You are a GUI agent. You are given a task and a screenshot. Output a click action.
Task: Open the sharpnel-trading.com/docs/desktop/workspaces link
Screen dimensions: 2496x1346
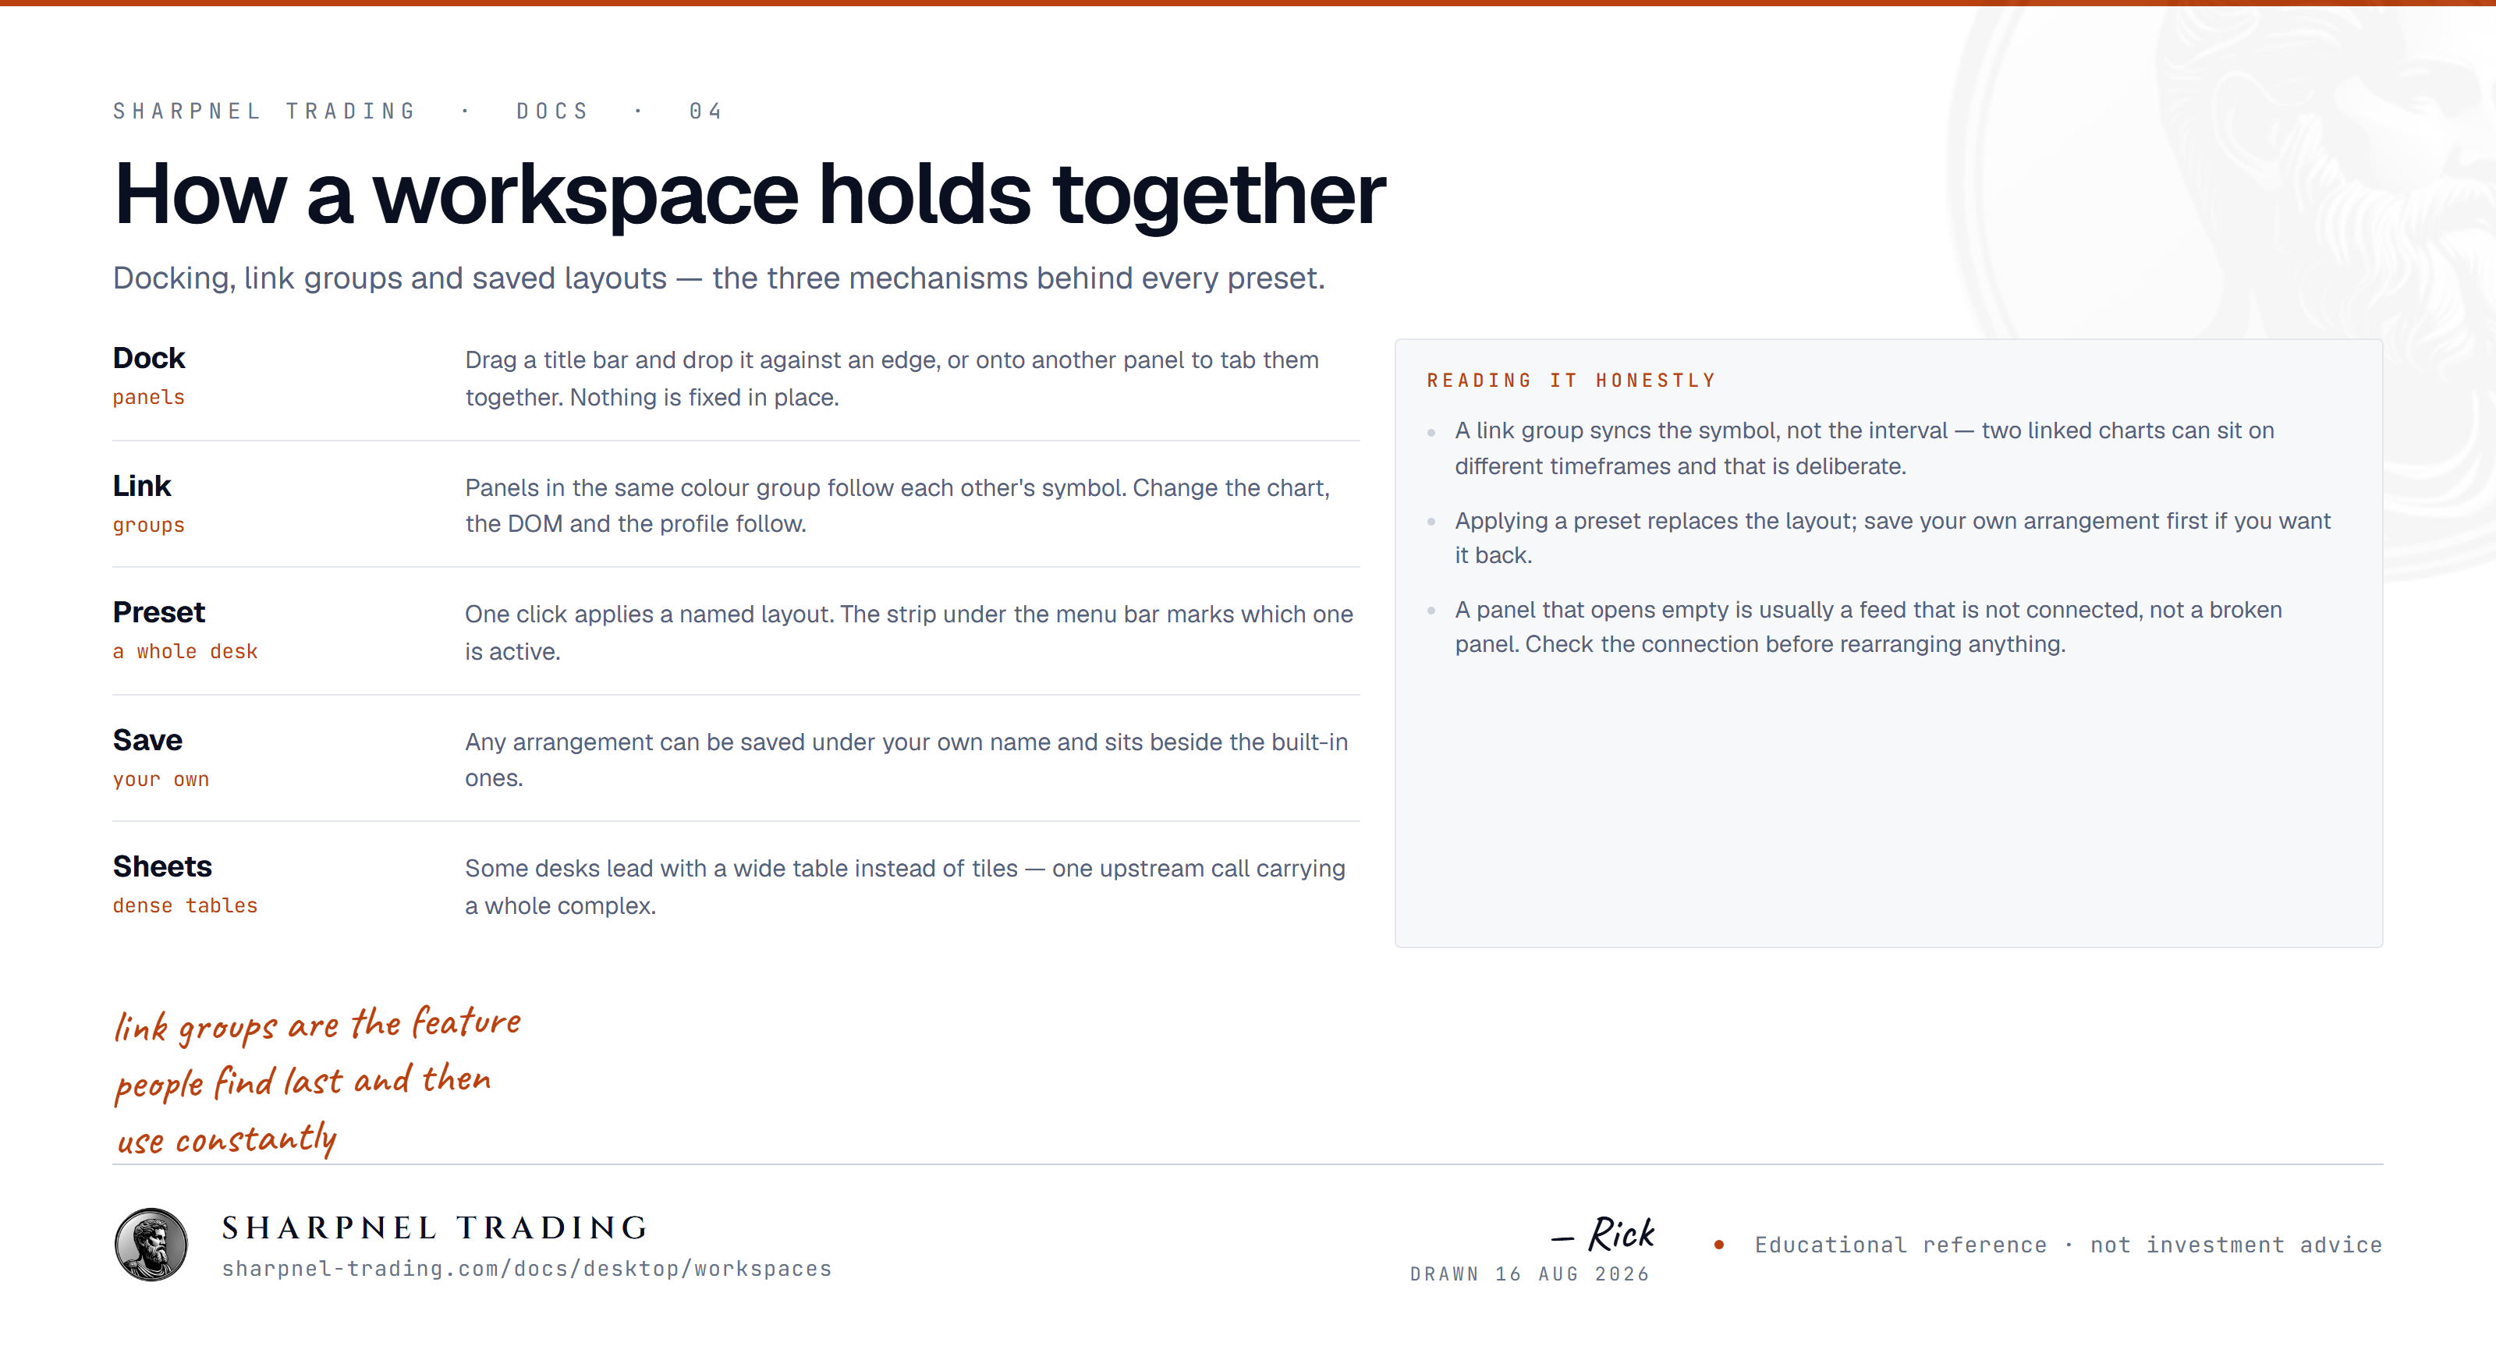526,1269
